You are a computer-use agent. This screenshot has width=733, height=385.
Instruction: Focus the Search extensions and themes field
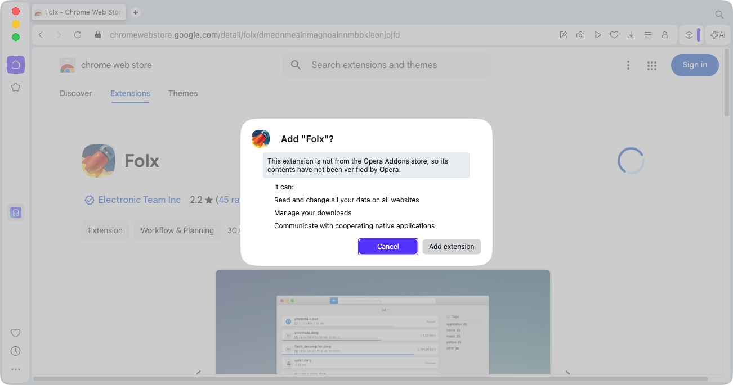(x=386, y=65)
